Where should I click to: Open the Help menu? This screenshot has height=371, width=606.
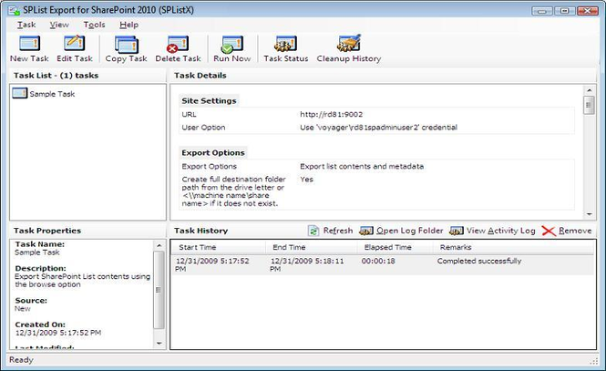click(128, 25)
